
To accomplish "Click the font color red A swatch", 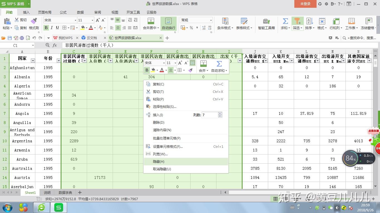I will click(x=91, y=28).
